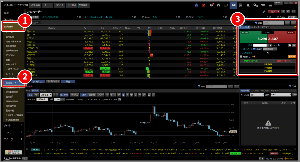Enable 両建てモード checkbox
The image size is (300, 162).
(x=241, y=57)
